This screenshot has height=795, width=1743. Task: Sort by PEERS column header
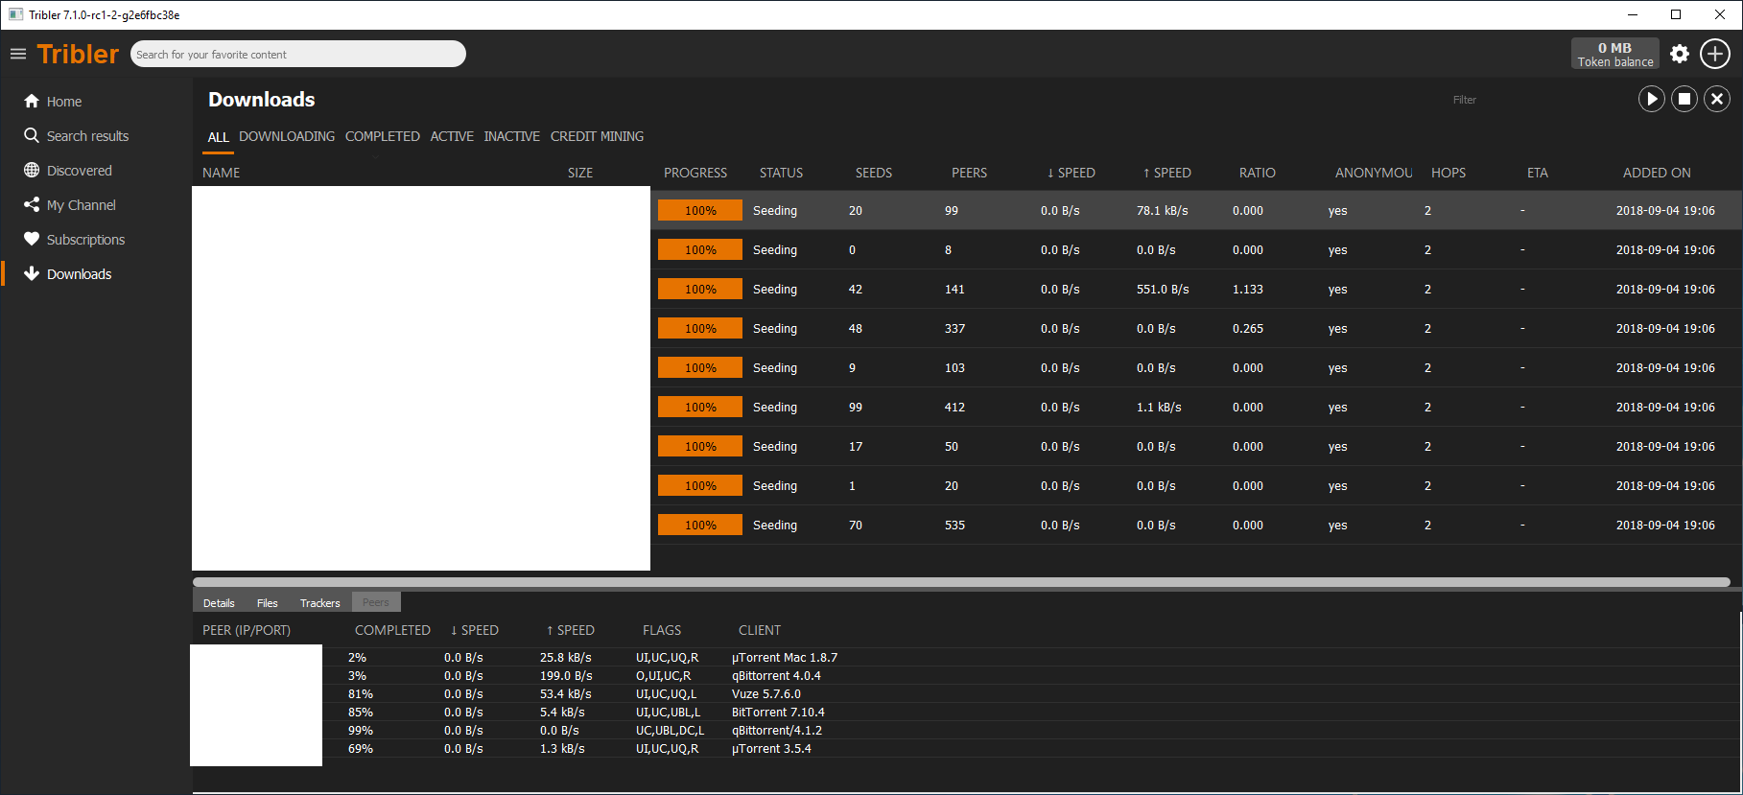point(969,173)
